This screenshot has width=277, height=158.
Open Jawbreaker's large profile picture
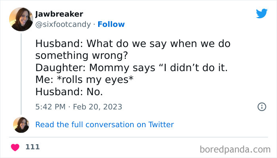[x=22, y=19]
